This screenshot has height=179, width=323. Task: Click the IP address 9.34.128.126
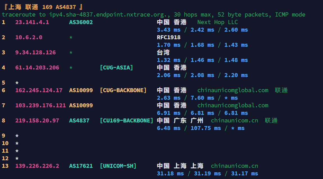coord(35,52)
